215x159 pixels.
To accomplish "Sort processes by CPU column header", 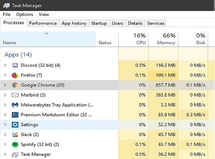I will [133, 39].
